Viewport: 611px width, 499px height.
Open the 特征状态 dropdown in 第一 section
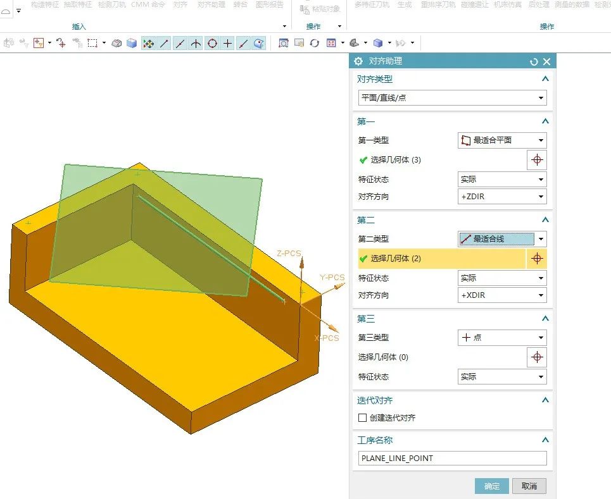point(502,180)
